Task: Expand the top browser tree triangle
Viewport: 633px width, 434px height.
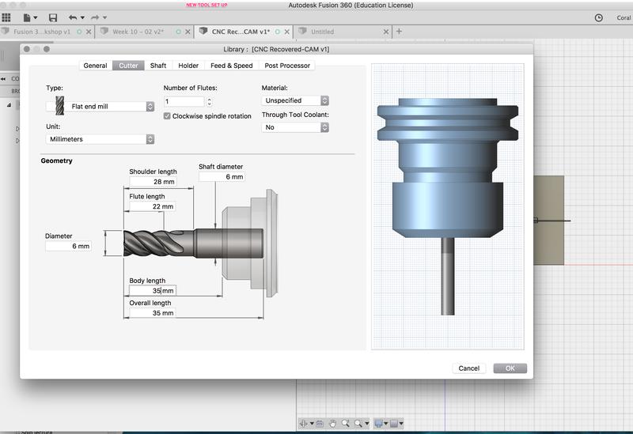Action: pos(9,105)
